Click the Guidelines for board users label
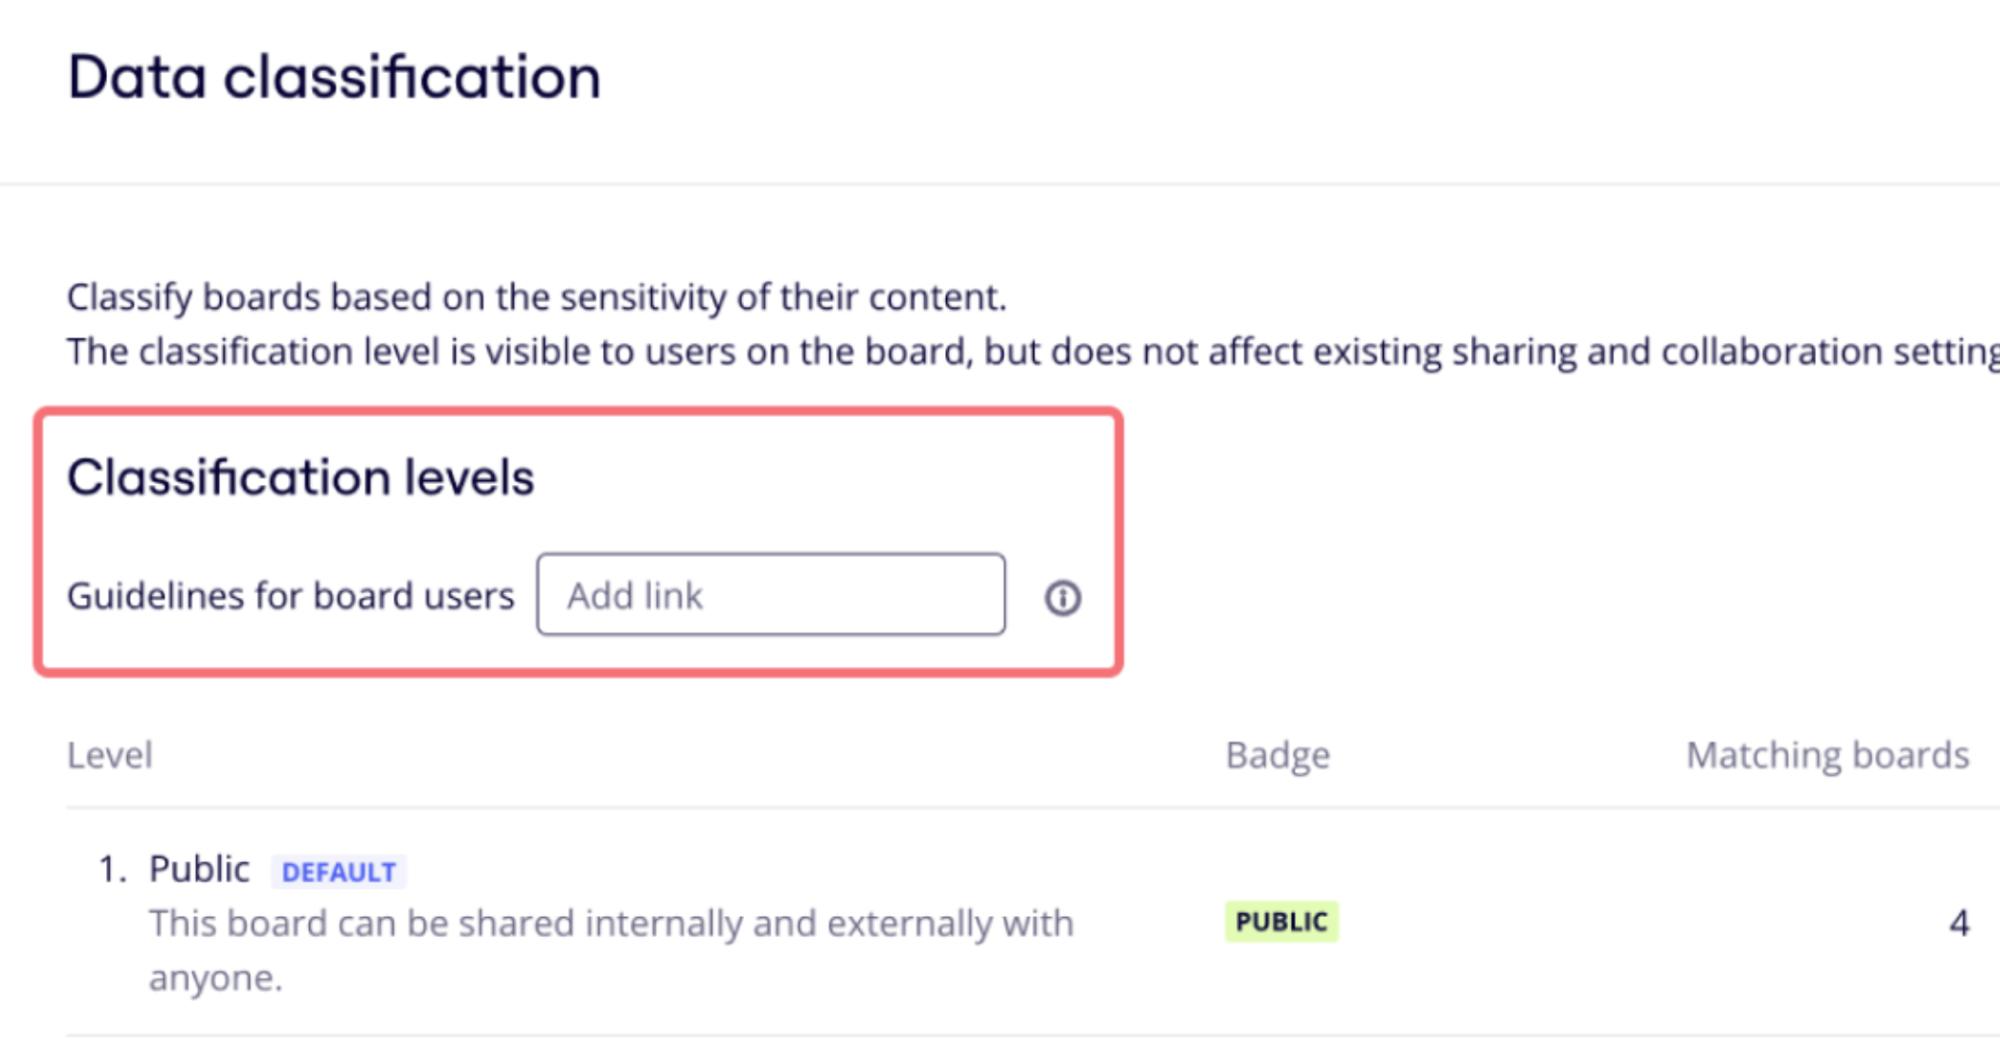The width and height of the screenshot is (2000, 1061). coord(290,596)
